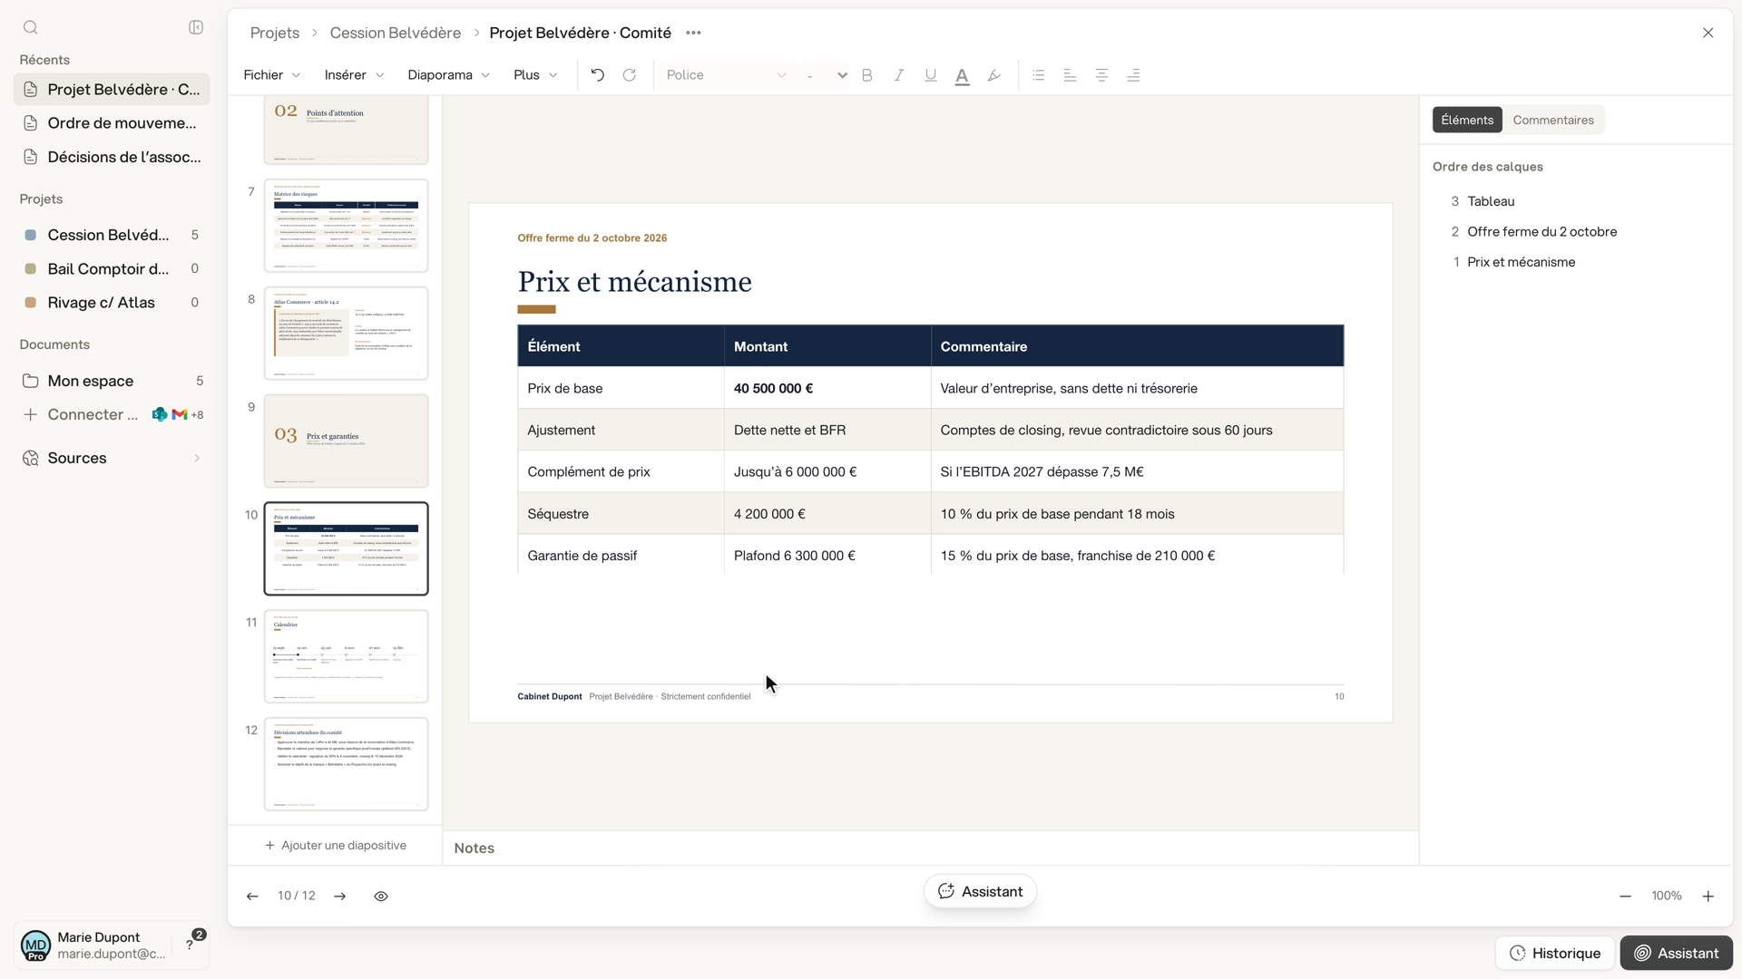This screenshot has height=979, width=1742.
Task: Insert a bulleted list
Action: pos(1038,75)
